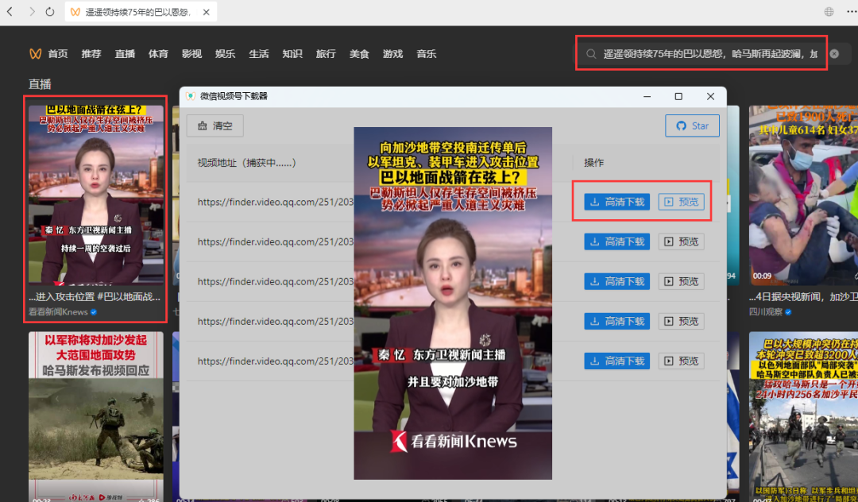
Task: Click 预览 in the second URL row
Action: [682, 241]
